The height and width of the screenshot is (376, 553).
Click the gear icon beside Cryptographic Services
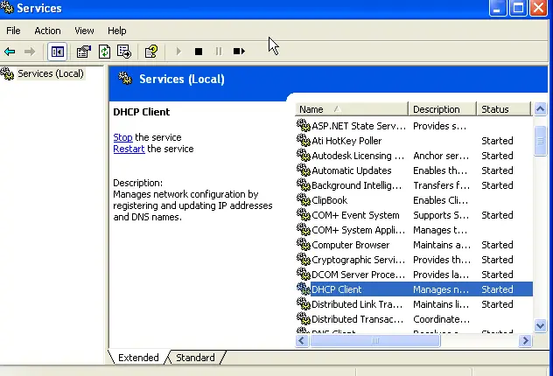[x=304, y=259]
